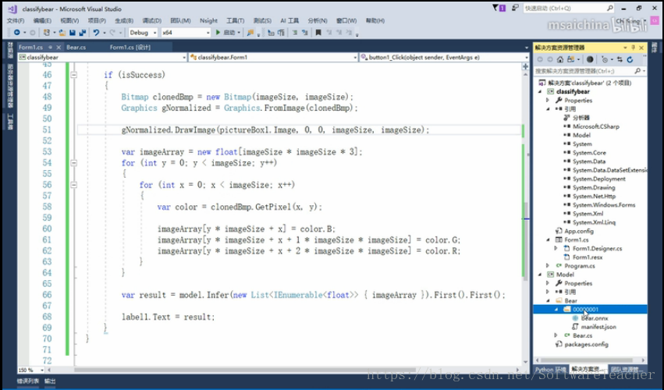
Task: Open the 调试(D) menu
Action: click(x=151, y=20)
